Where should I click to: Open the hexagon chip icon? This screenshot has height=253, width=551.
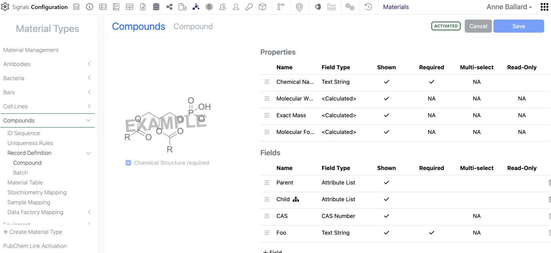click(x=209, y=7)
